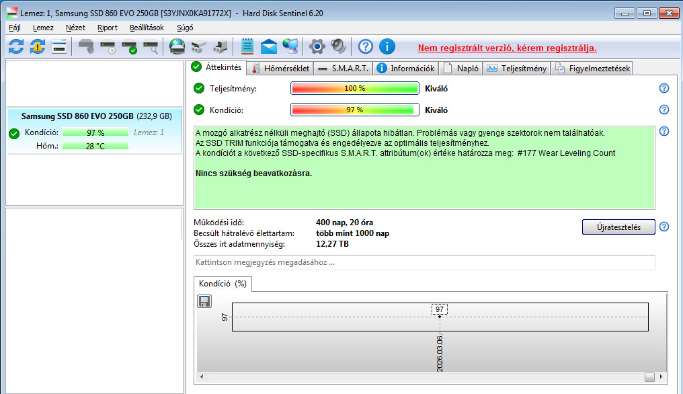Click help icon next to Újratesztelés button
This screenshot has width=683, height=394.
pos(664,227)
